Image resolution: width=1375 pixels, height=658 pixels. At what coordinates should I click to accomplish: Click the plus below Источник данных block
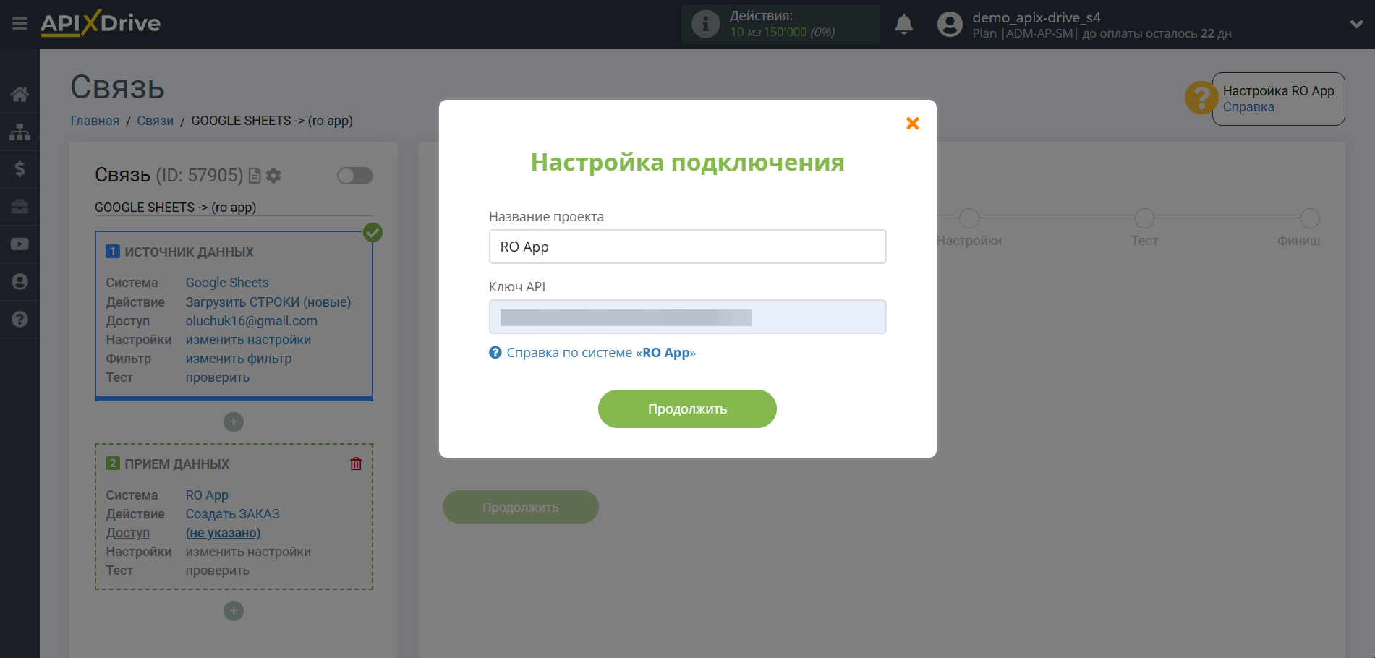233,422
